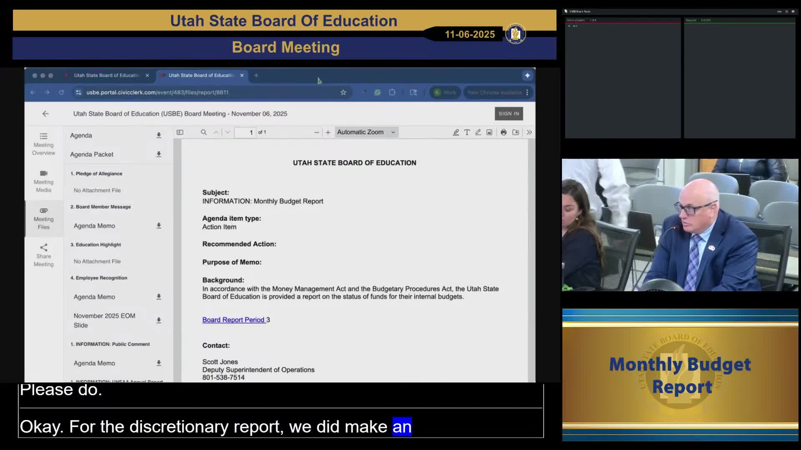
Task: Open the Share Meeting panel
Action: [43, 255]
